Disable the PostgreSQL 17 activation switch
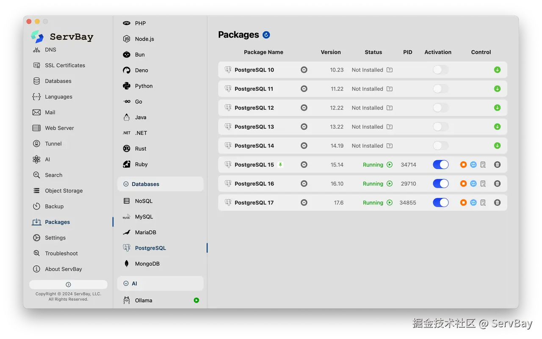The height and width of the screenshot is (339, 542). click(x=441, y=203)
